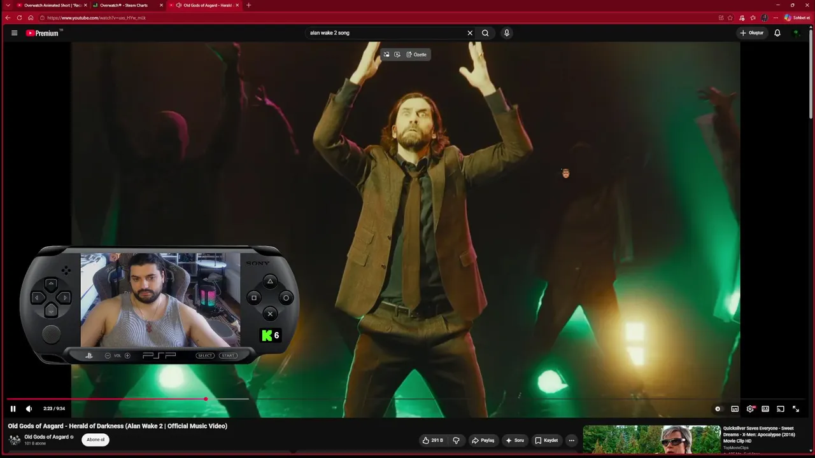Screen dimensions: 815x458
Task: Click the Özetle summarize overlay button
Action: [416, 55]
